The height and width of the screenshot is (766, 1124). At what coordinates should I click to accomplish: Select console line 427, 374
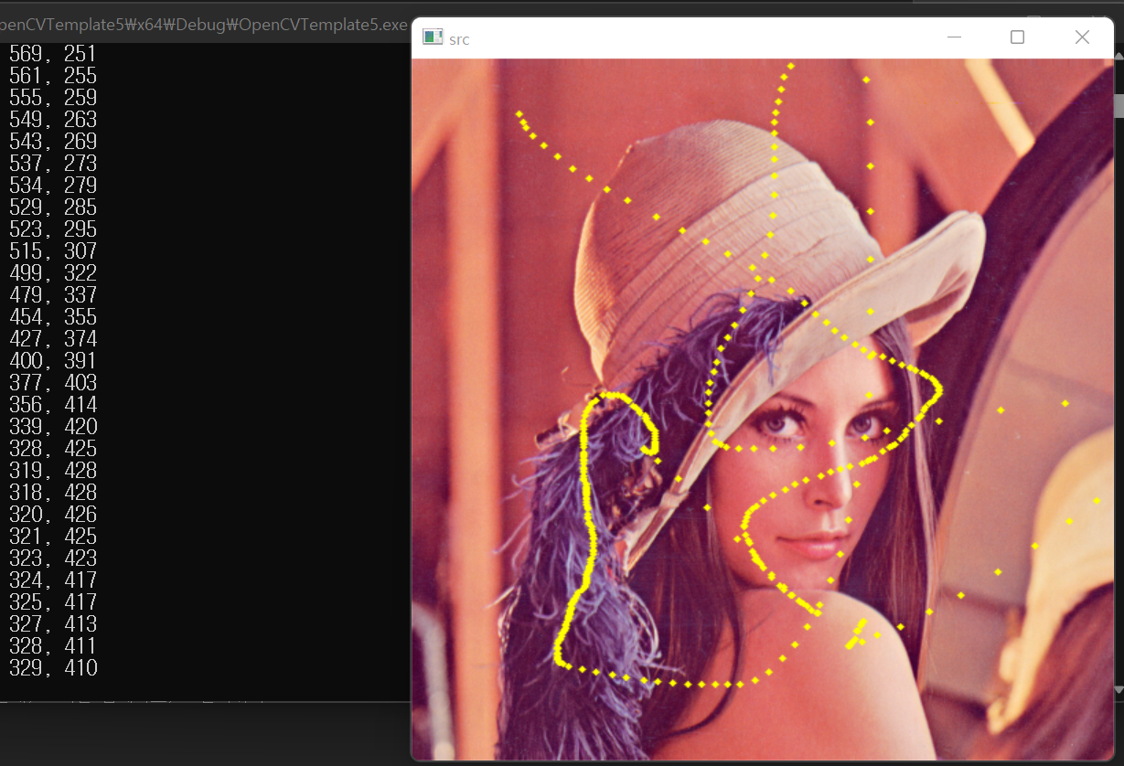coord(52,339)
